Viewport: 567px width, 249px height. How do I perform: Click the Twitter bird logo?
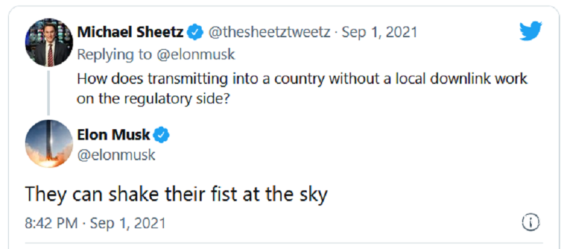[x=531, y=31]
